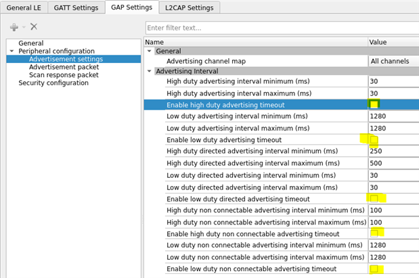Toggle low duty advertising timeout checkbox
Screen dimensions: 419x278
click(x=374, y=140)
